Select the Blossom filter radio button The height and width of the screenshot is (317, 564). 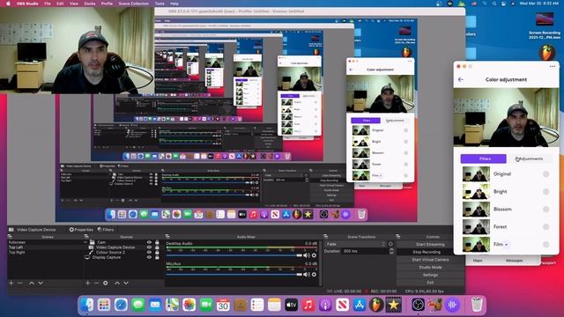tap(546, 210)
